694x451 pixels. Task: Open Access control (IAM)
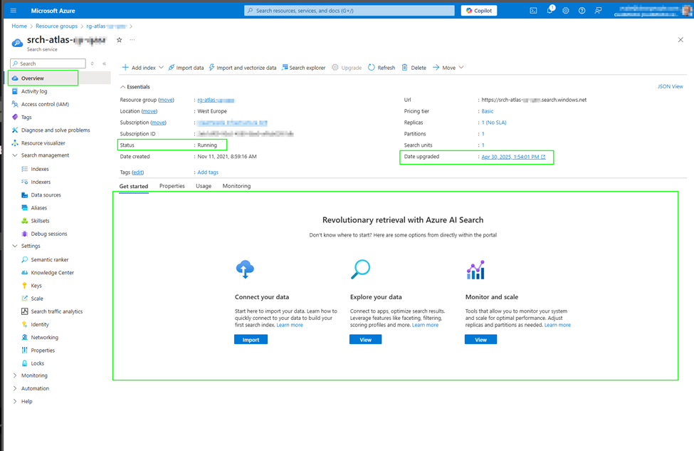tap(45, 104)
